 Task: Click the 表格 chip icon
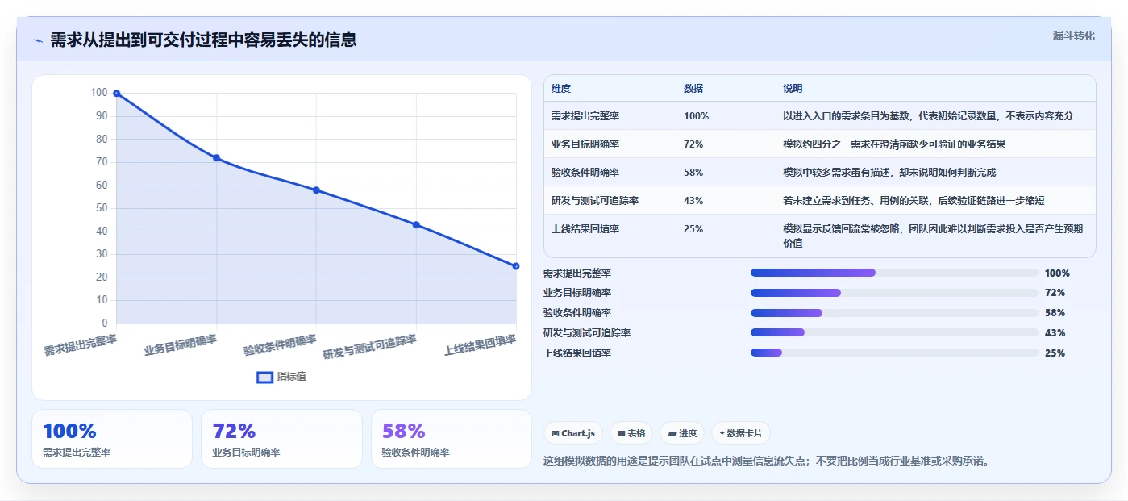point(622,433)
